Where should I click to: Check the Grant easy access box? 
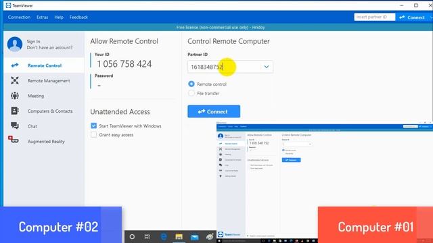pos(93,135)
